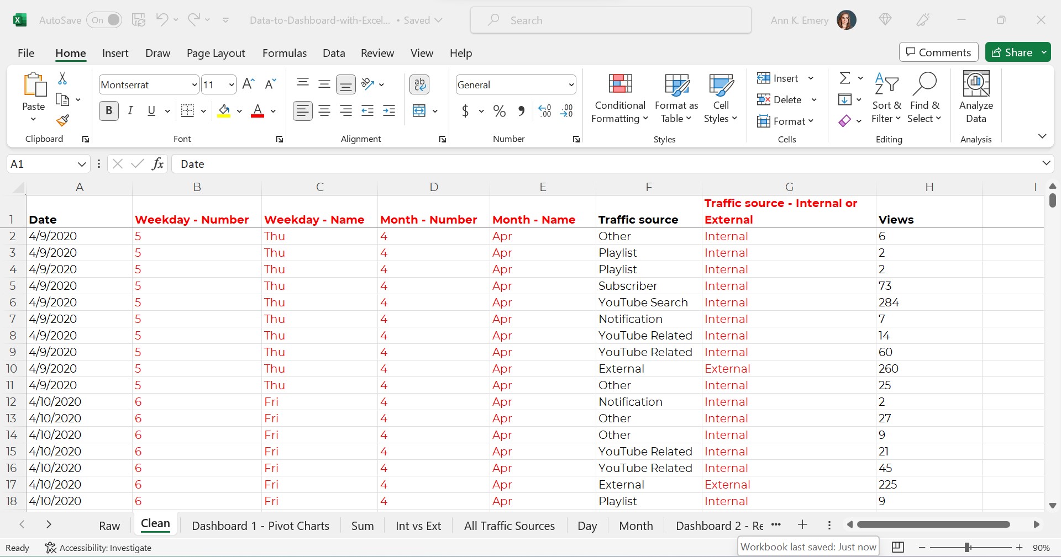Image resolution: width=1061 pixels, height=557 pixels.
Task: Apply Percent Style format
Action: point(500,111)
